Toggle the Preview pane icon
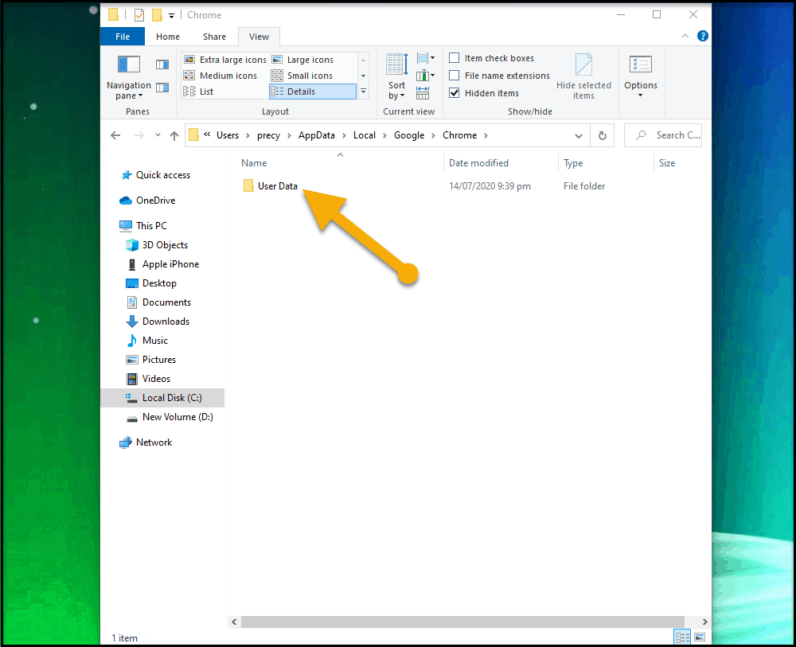 [162, 64]
